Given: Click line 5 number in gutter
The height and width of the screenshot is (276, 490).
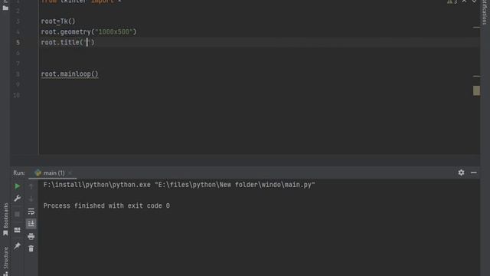Looking at the screenshot, I should pos(18,42).
